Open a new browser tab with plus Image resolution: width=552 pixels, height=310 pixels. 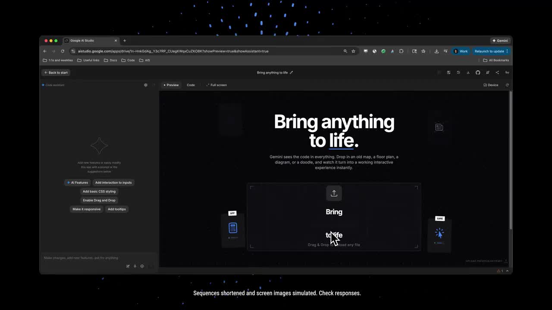pyautogui.click(x=125, y=40)
